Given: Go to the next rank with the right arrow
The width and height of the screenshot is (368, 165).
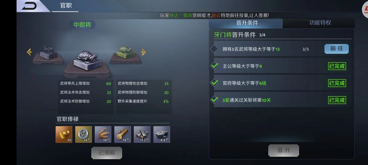Looking at the screenshot, I should (x=143, y=52).
